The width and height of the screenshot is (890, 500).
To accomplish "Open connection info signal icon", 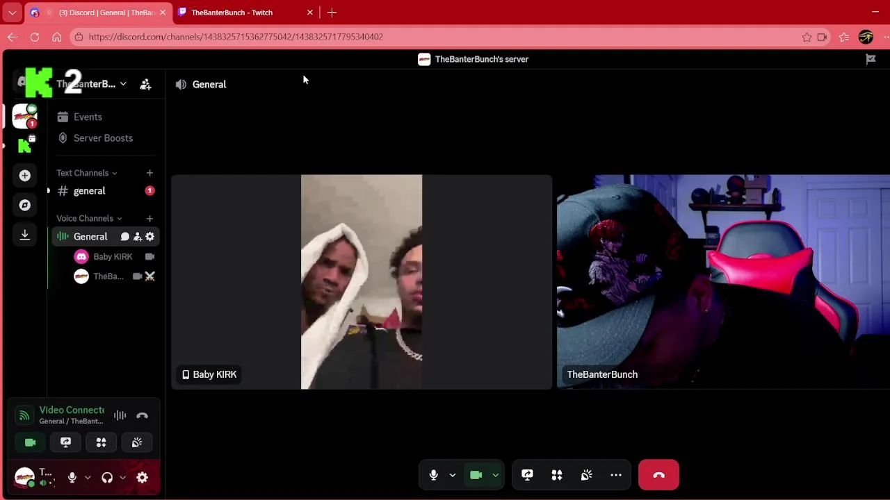I will (24, 415).
